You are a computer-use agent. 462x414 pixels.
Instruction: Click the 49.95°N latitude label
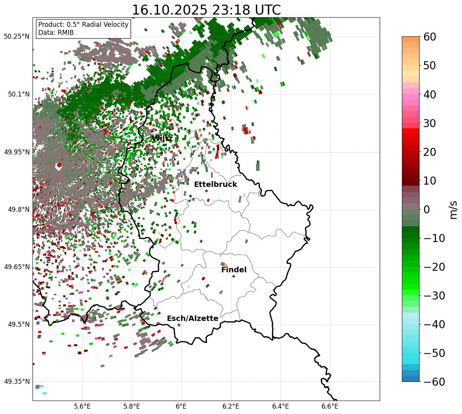point(16,152)
